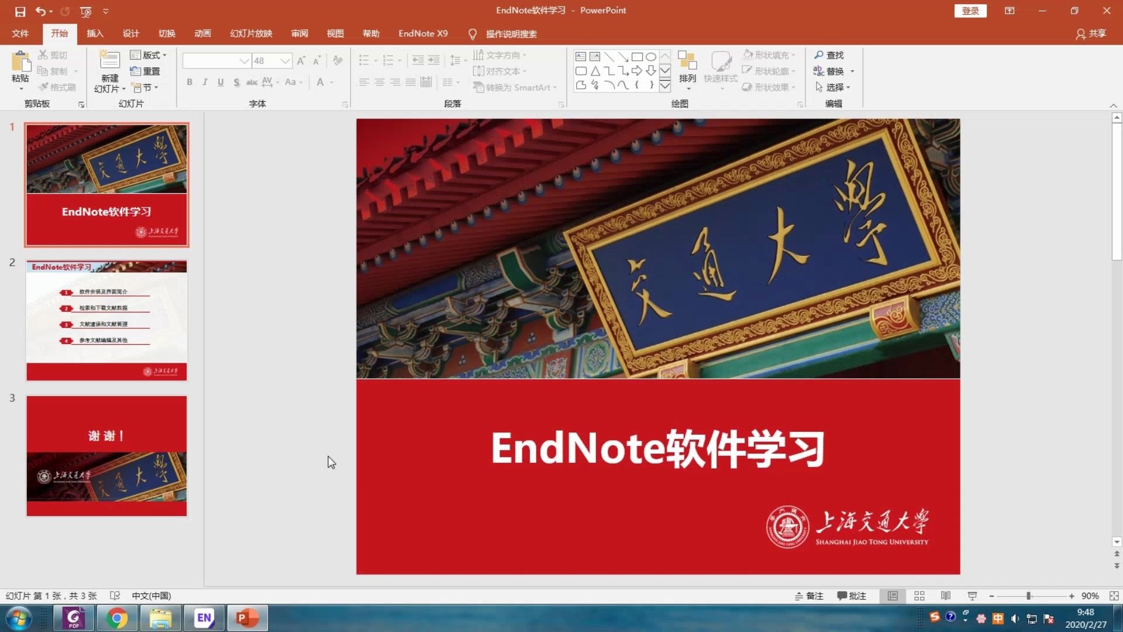This screenshot has width=1123, height=632.
Task: Open the Insert (插入) ribbon tab
Action: click(95, 33)
